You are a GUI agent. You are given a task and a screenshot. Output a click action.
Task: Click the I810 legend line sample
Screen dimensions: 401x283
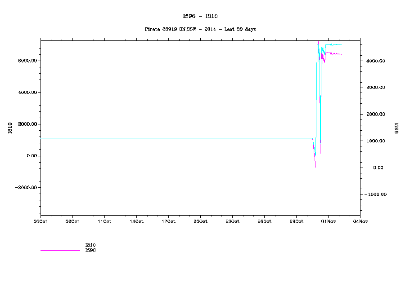pos(60,245)
